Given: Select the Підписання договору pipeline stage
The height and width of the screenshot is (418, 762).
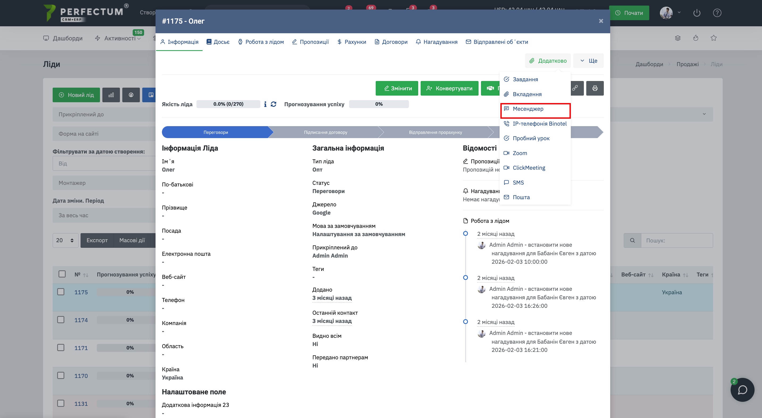Looking at the screenshot, I should pos(325,132).
